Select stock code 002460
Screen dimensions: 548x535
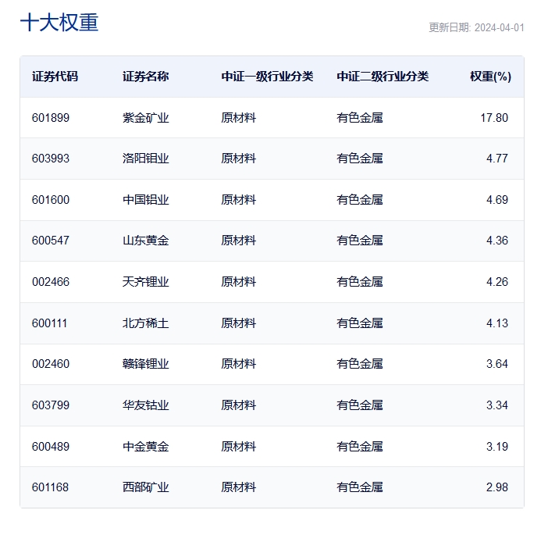click(51, 364)
